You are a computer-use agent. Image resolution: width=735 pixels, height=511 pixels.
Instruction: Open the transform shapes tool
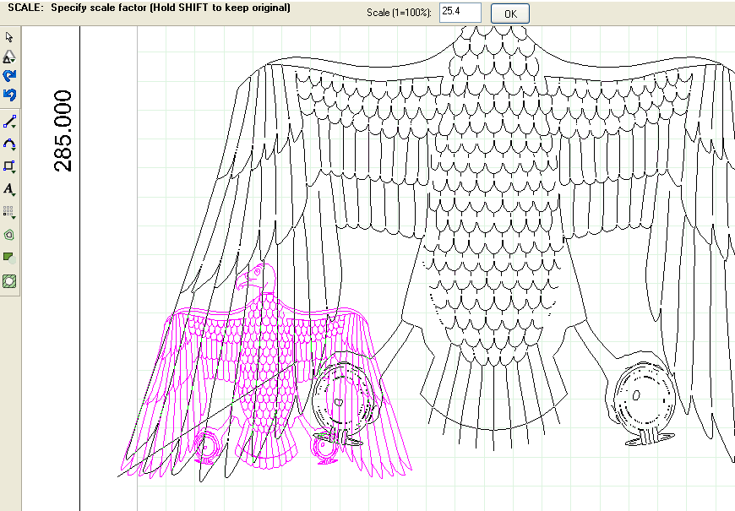[9, 57]
